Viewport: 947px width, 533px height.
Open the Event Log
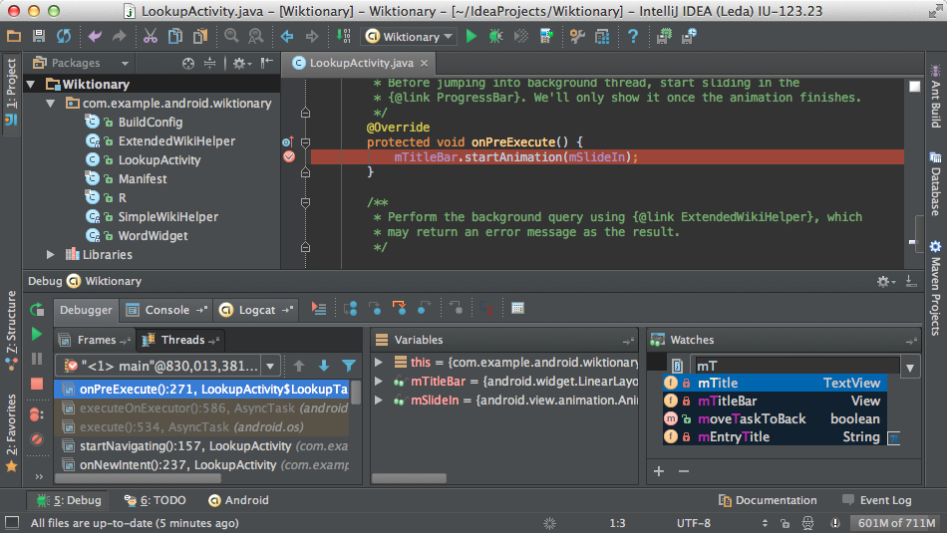877,500
